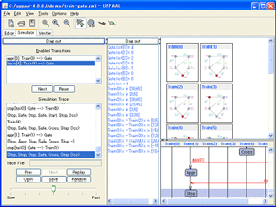Click Gate.len = 5 variable line
This screenshot has width=276, height=207.
click(x=118, y=84)
